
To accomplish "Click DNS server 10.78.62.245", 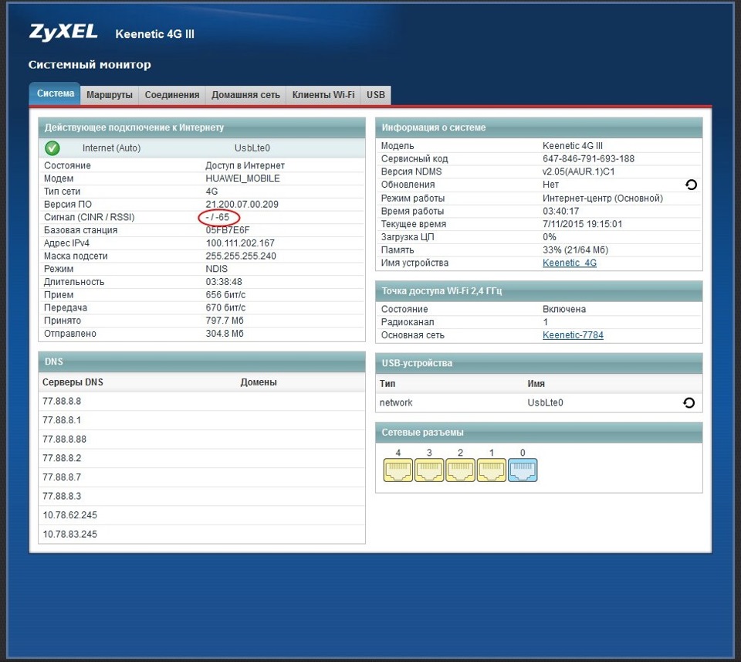I will point(70,514).
